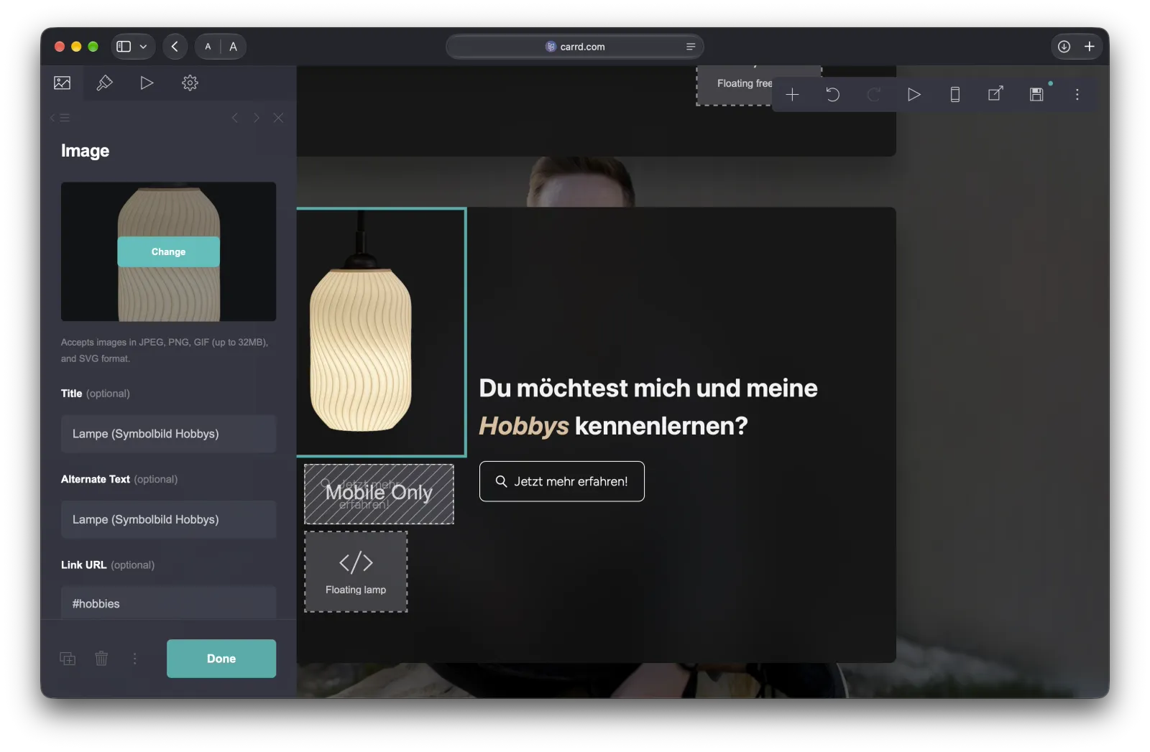
Task: Select the Mobile Only element
Action: click(379, 494)
